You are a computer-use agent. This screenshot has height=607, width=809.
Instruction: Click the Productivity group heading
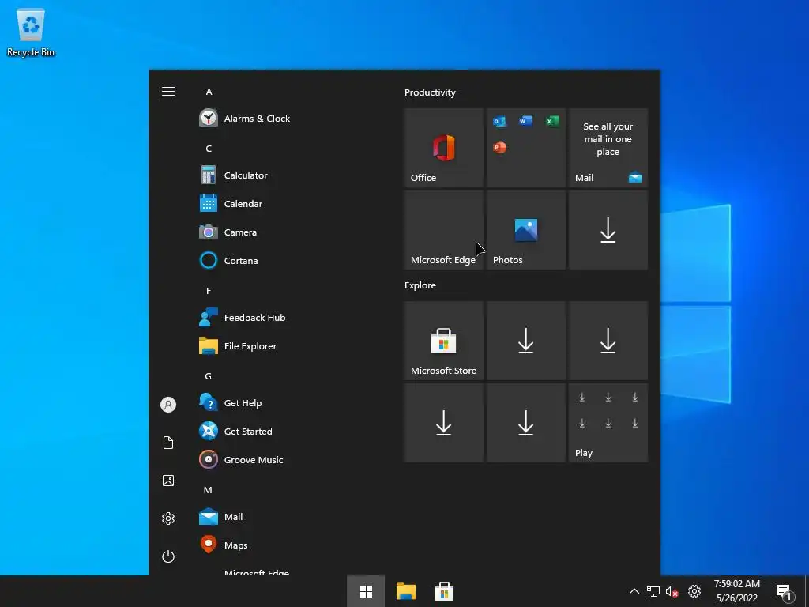pyautogui.click(x=430, y=92)
